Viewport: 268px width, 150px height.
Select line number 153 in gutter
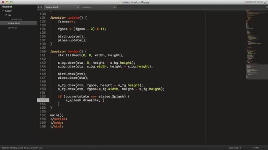coord(43,100)
